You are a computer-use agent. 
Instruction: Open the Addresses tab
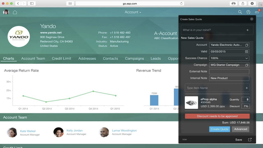[87, 58]
